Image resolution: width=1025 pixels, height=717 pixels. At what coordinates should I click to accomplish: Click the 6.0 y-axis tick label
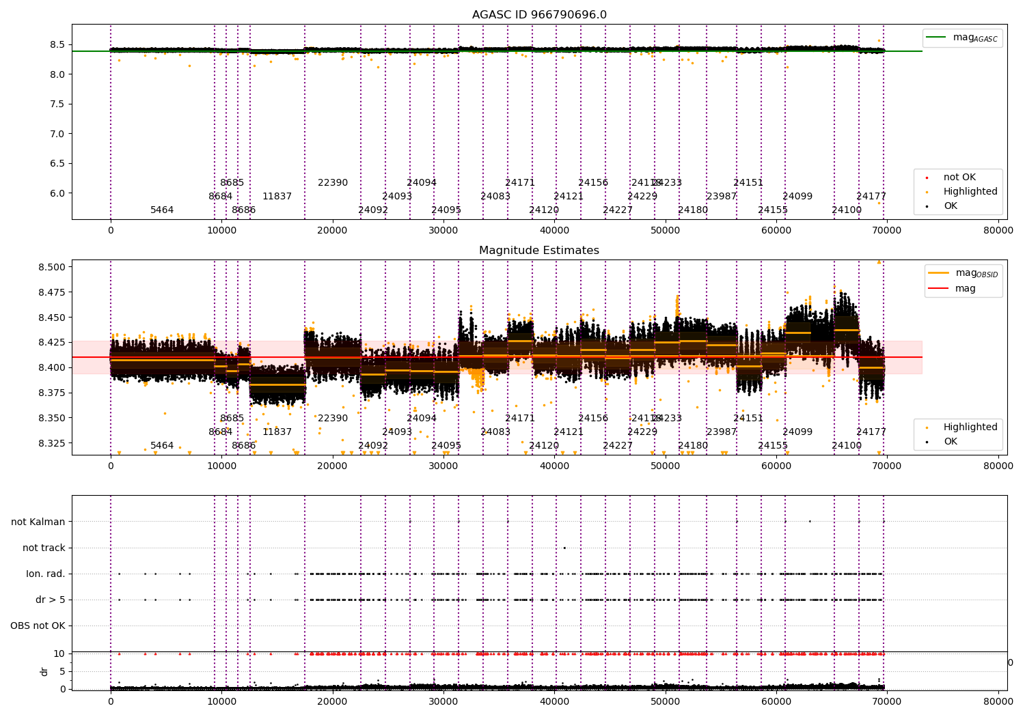(x=57, y=193)
